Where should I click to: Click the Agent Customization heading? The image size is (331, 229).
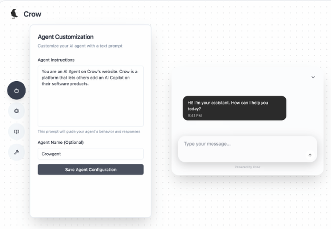65,37
